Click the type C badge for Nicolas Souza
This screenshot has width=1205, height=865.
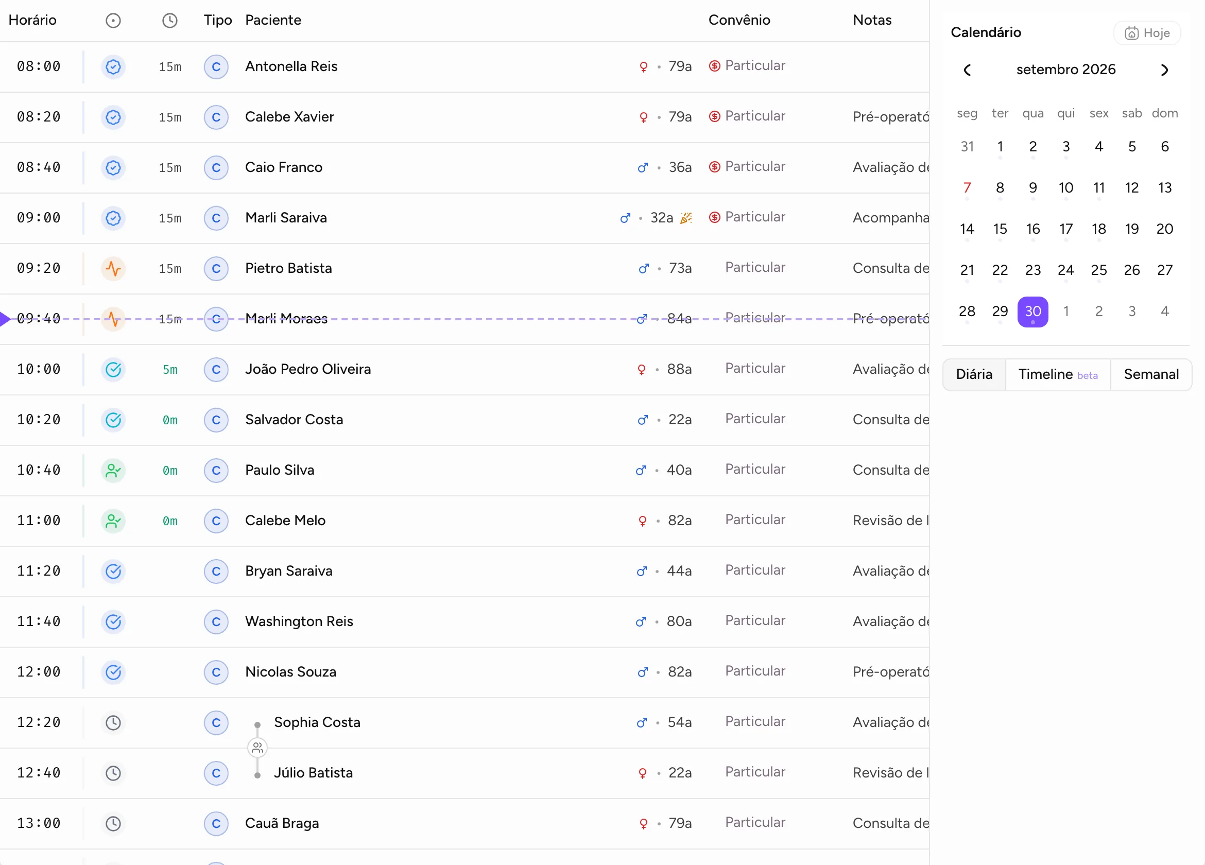216,672
